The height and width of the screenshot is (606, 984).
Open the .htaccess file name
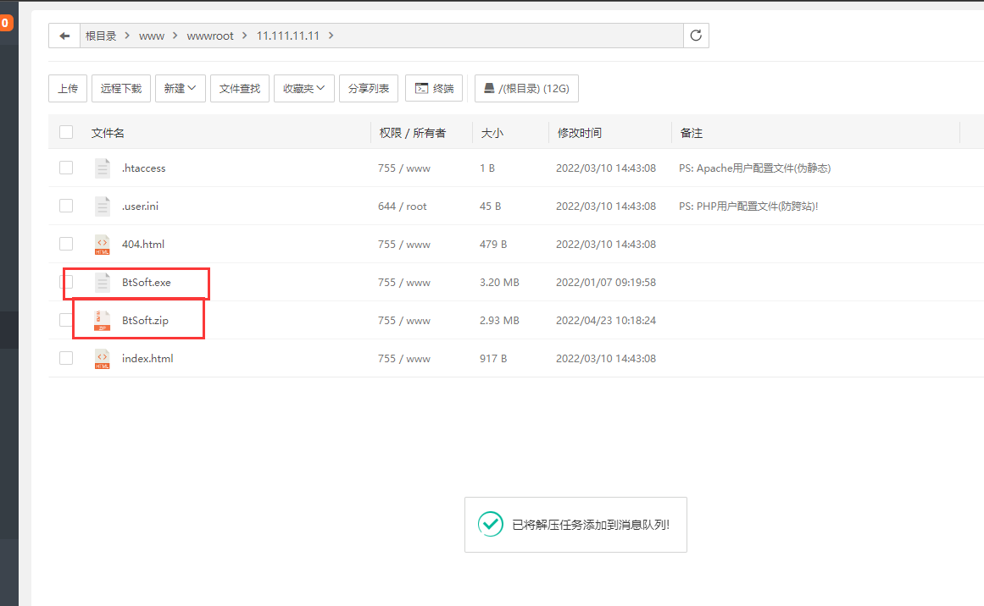144,168
